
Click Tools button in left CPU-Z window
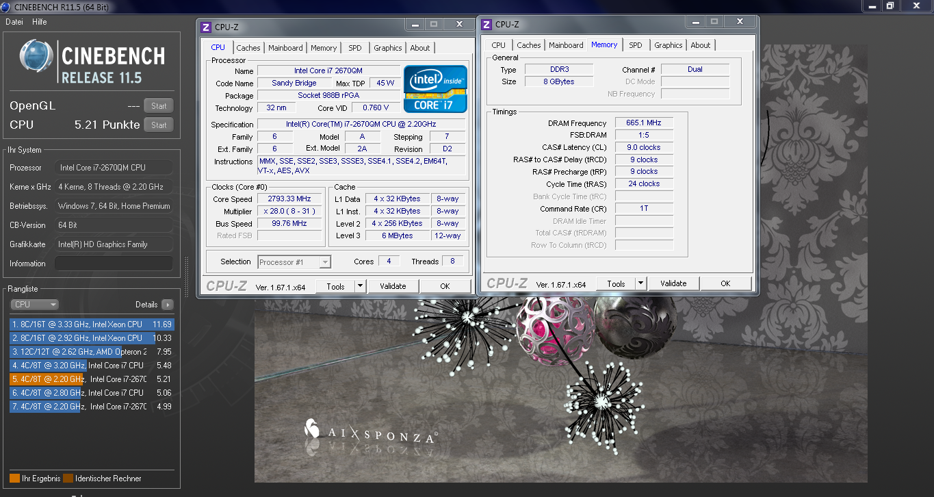click(336, 286)
